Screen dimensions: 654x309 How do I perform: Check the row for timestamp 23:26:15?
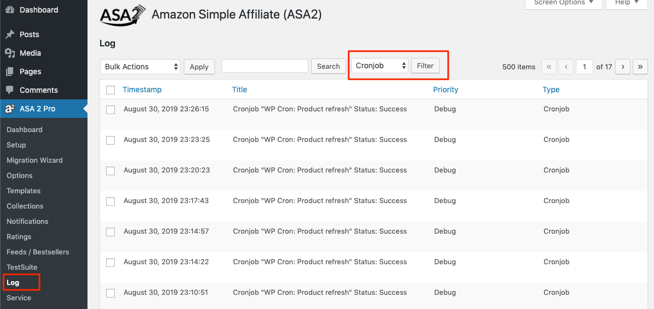110,110
